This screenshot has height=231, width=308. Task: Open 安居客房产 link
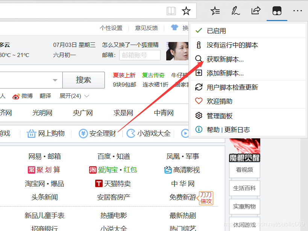click(114, 197)
